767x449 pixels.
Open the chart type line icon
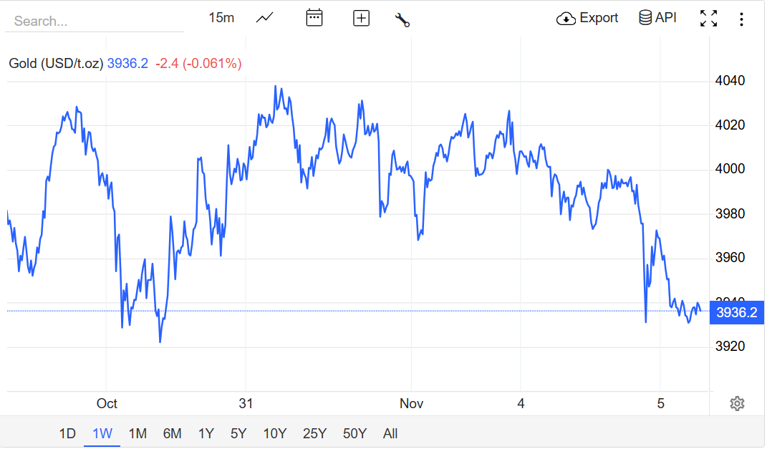[264, 18]
